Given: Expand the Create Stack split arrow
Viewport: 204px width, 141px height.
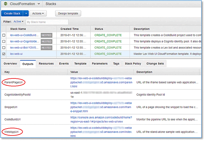Looking at the screenshot, I should tap(26, 13).
